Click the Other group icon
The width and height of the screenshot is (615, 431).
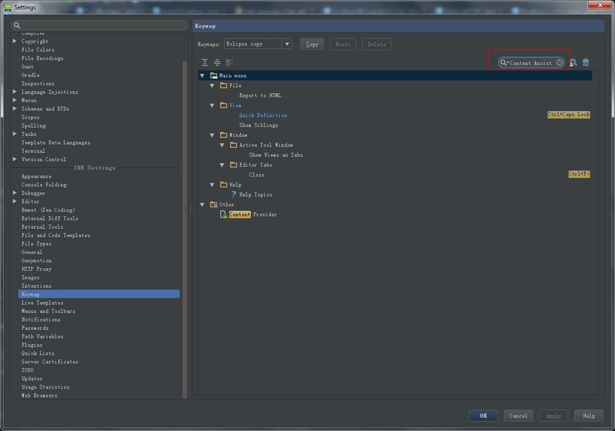[214, 204]
